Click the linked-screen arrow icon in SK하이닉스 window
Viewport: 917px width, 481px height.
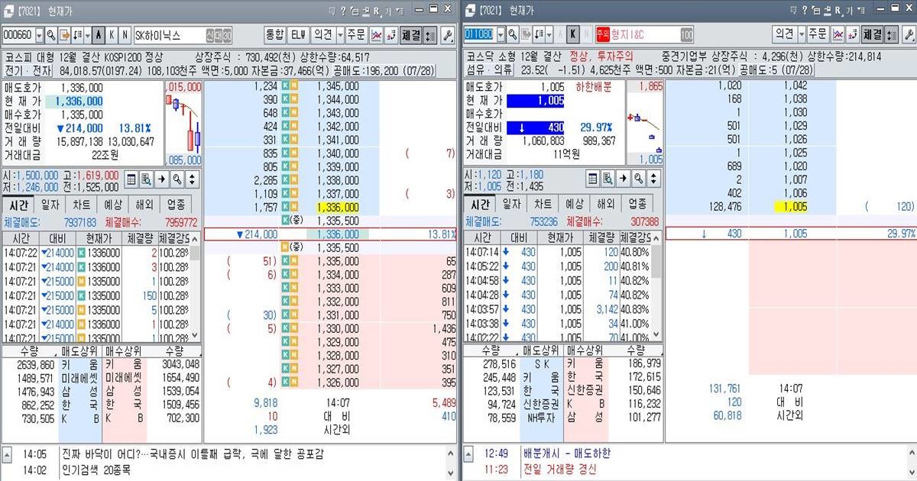click(64, 35)
